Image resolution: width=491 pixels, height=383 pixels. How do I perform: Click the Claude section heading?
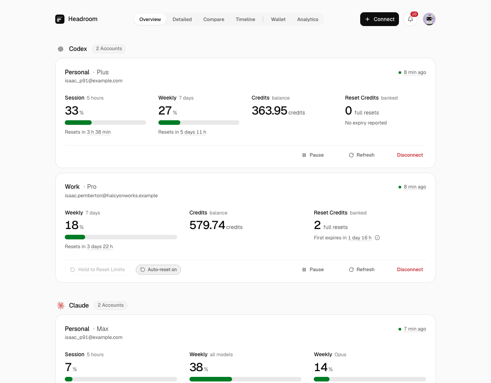coord(79,306)
